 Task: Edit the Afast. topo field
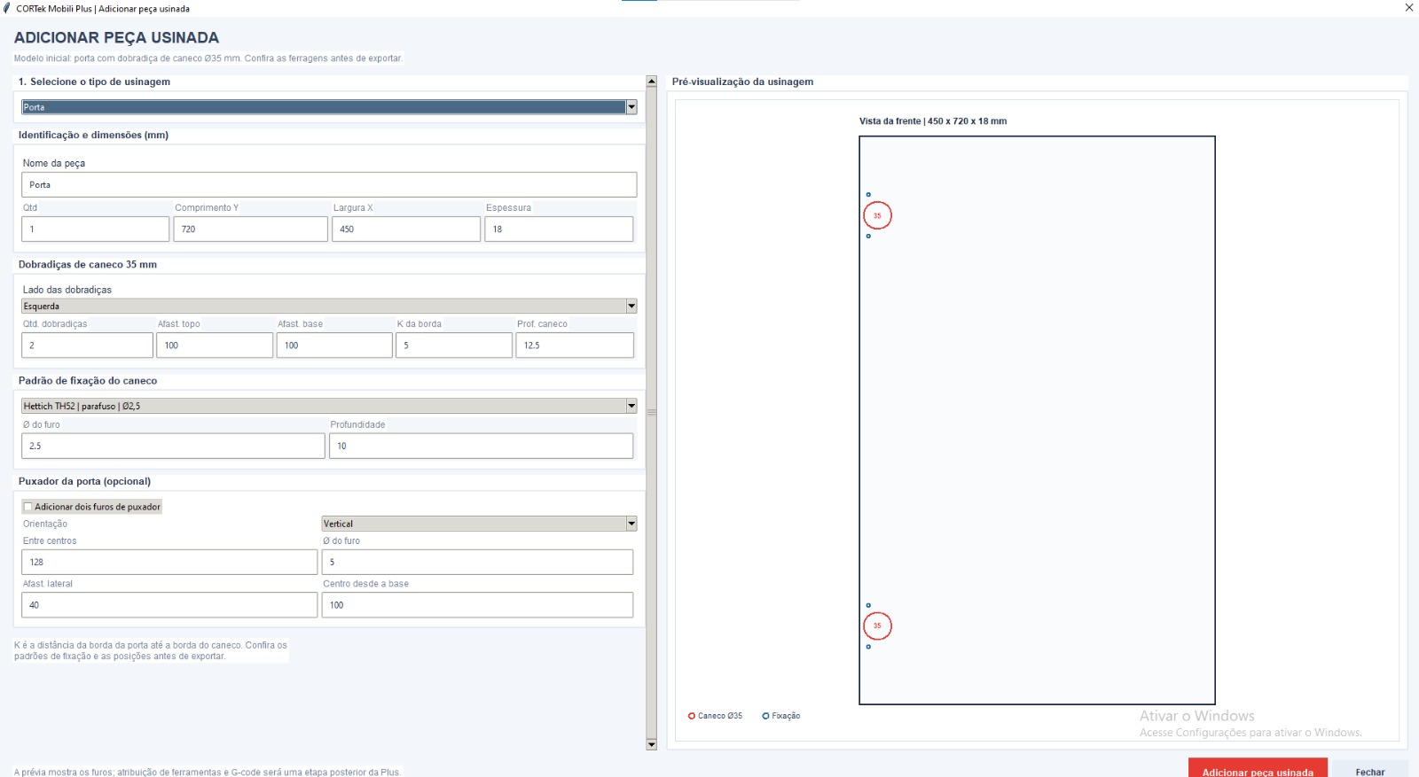[215, 345]
